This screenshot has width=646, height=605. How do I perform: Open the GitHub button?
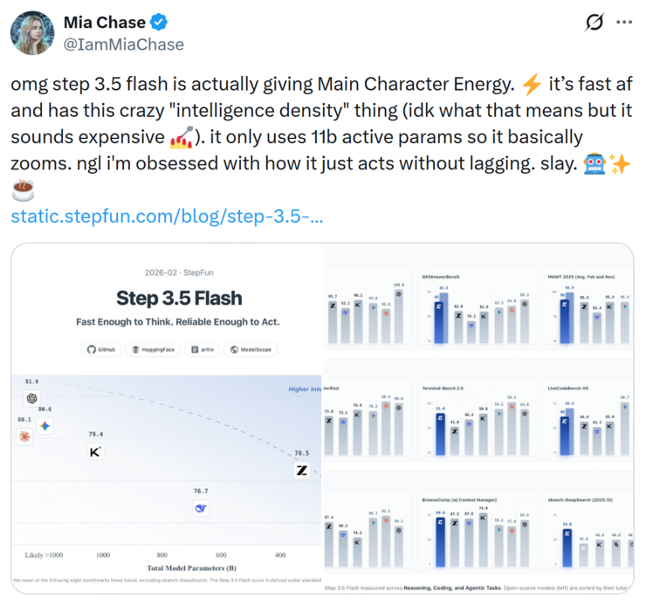point(100,349)
